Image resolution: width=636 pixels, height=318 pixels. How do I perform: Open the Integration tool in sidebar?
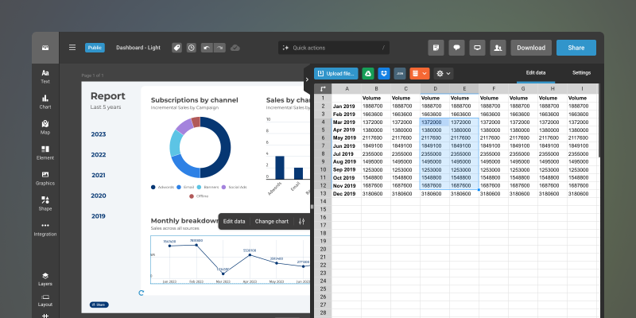pyautogui.click(x=45, y=229)
